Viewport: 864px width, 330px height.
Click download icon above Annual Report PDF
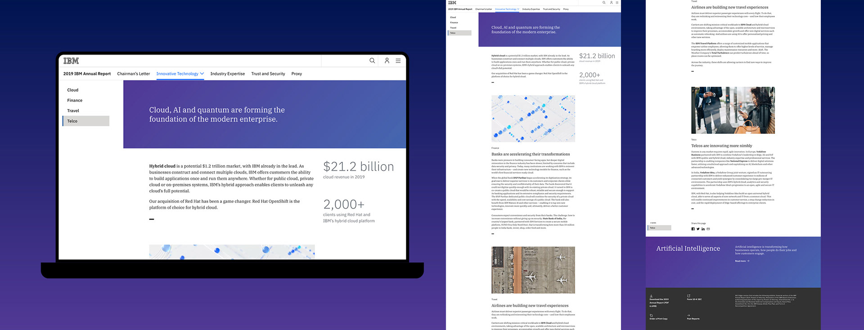click(x=651, y=296)
